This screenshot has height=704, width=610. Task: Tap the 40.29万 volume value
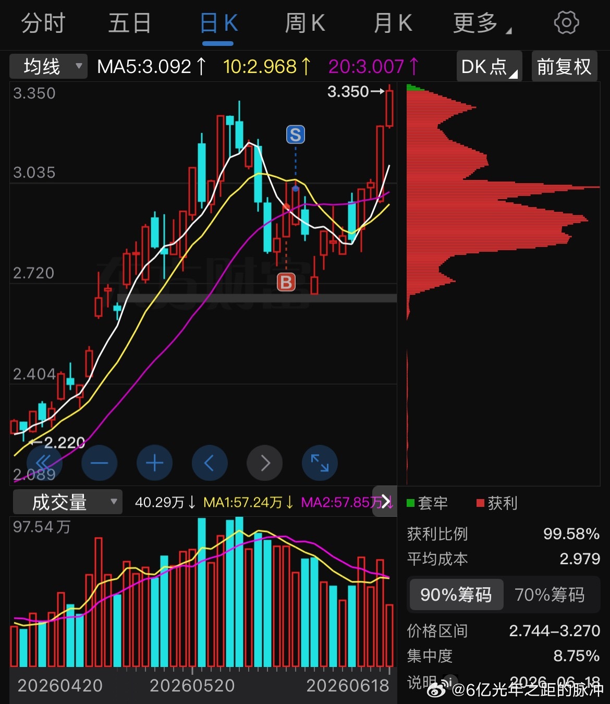tap(165, 502)
